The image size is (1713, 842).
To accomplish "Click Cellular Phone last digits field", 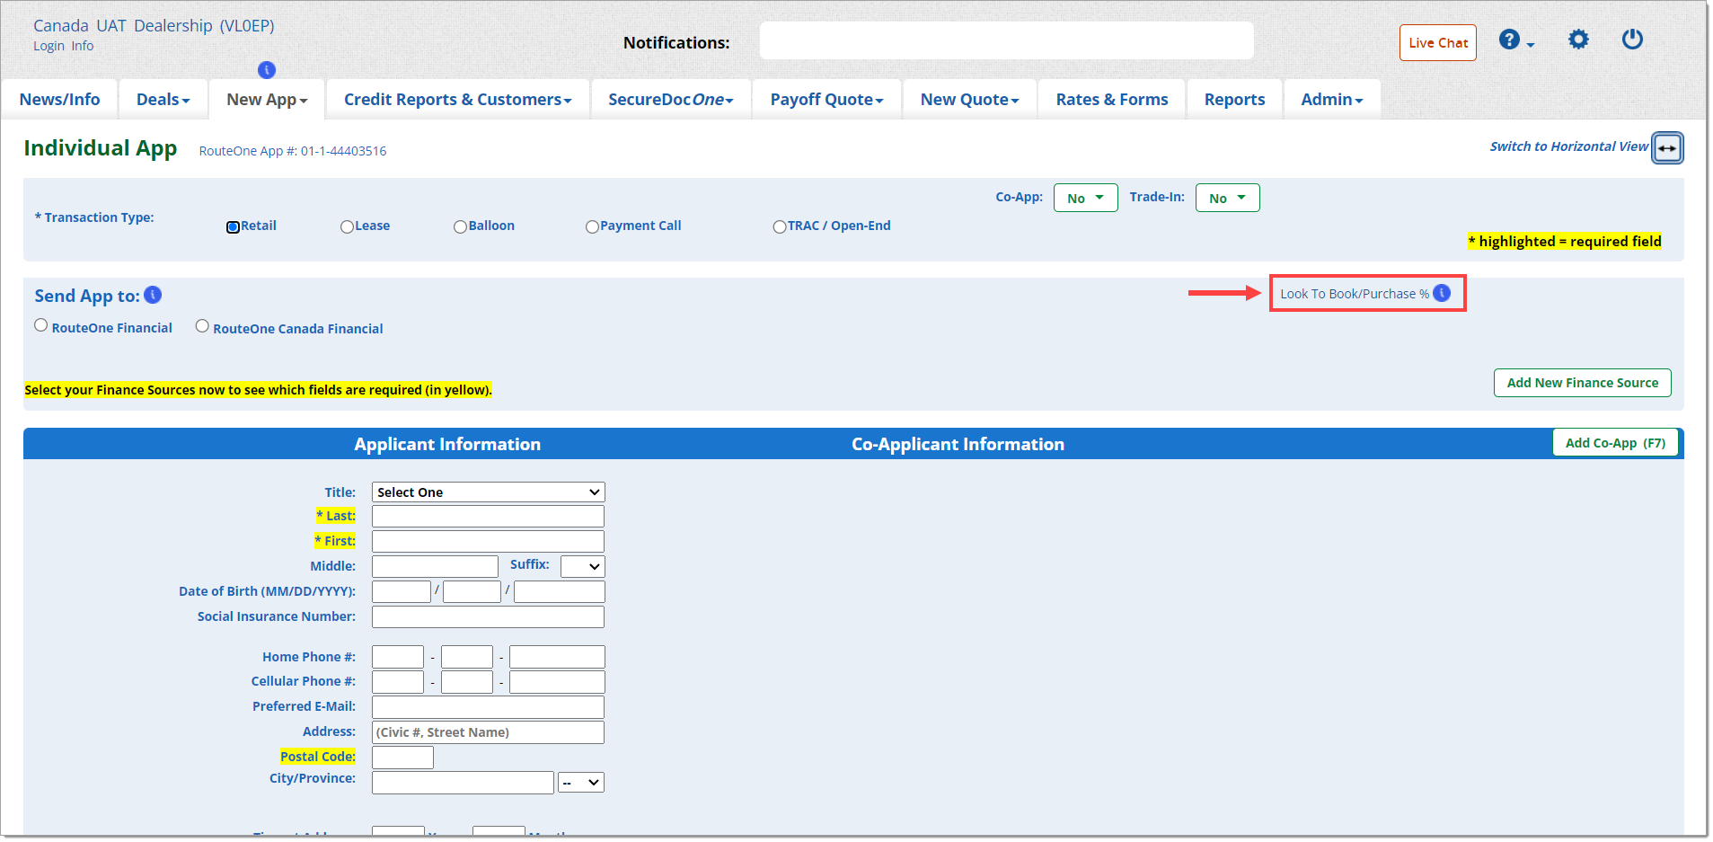I will (557, 682).
